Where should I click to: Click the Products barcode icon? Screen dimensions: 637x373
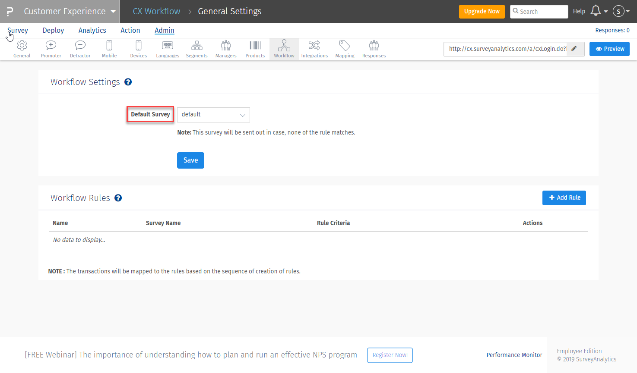click(255, 49)
